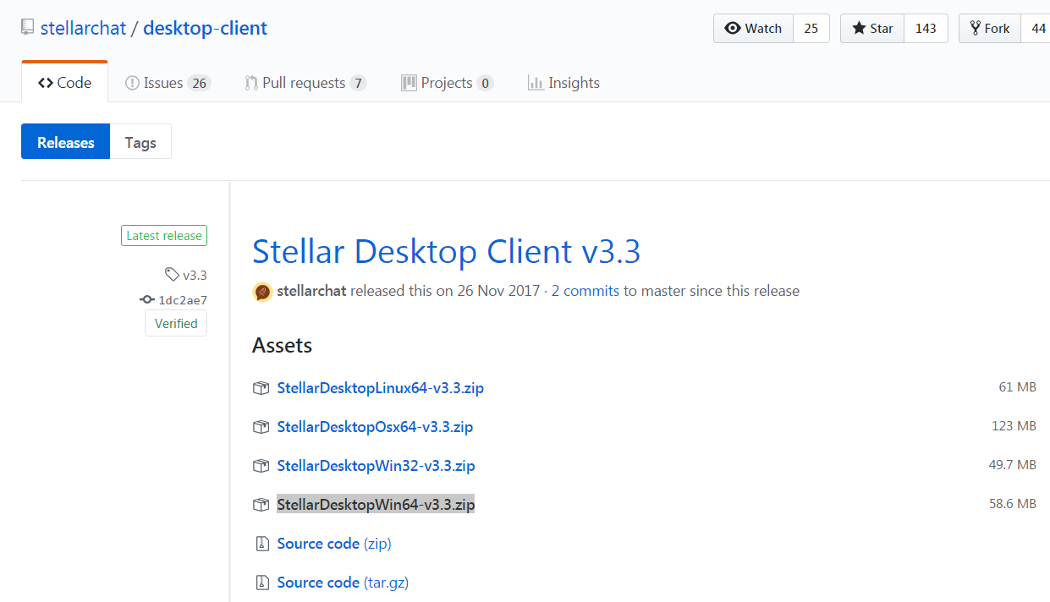Click the stellarchat avatar icon
The width and height of the screenshot is (1050, 602).
(262, 292)
